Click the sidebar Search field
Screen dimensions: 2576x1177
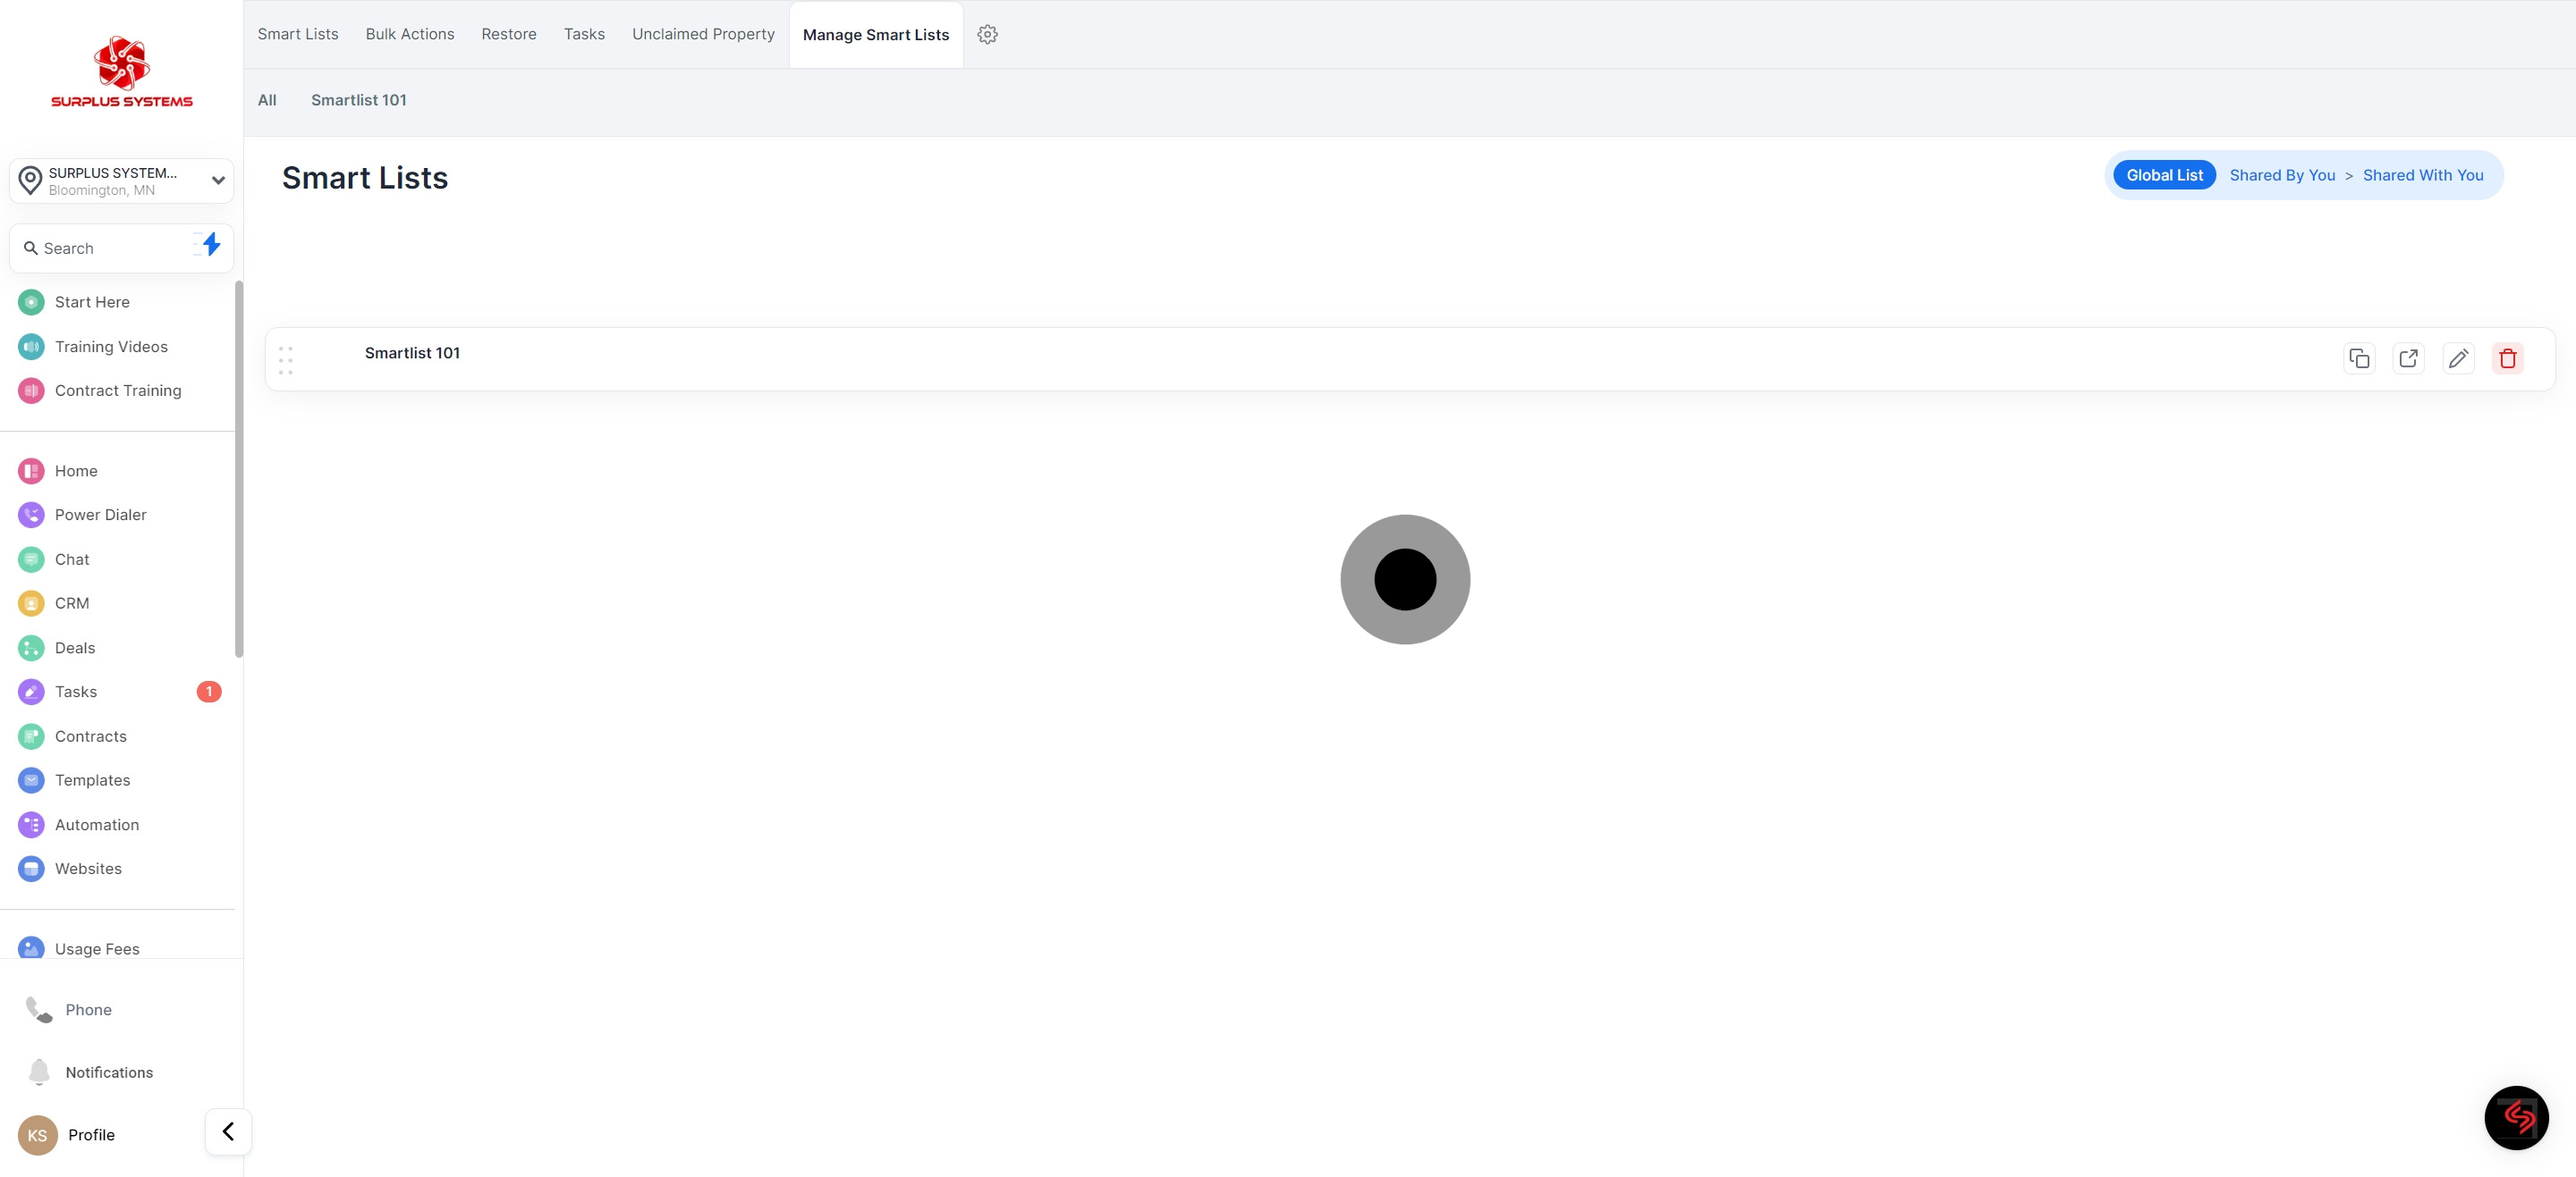click(105, 248)
